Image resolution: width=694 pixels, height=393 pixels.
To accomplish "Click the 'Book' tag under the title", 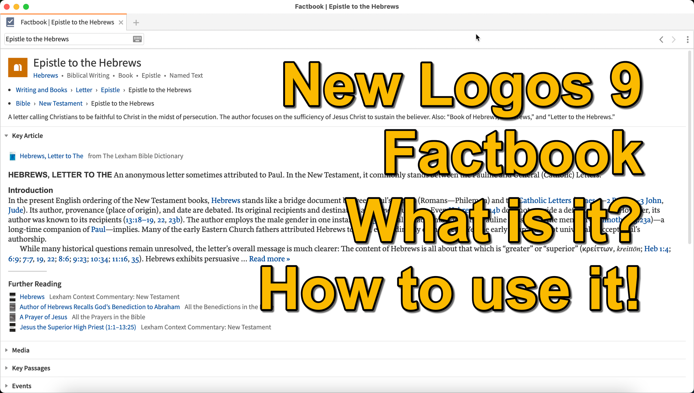I will pos(125,76).
